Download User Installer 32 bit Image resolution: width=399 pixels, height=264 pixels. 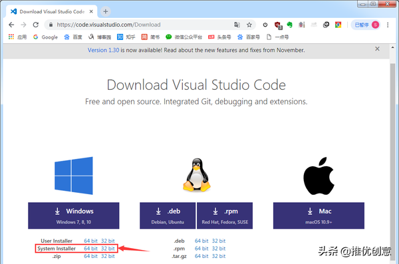[x=108, y=241]
